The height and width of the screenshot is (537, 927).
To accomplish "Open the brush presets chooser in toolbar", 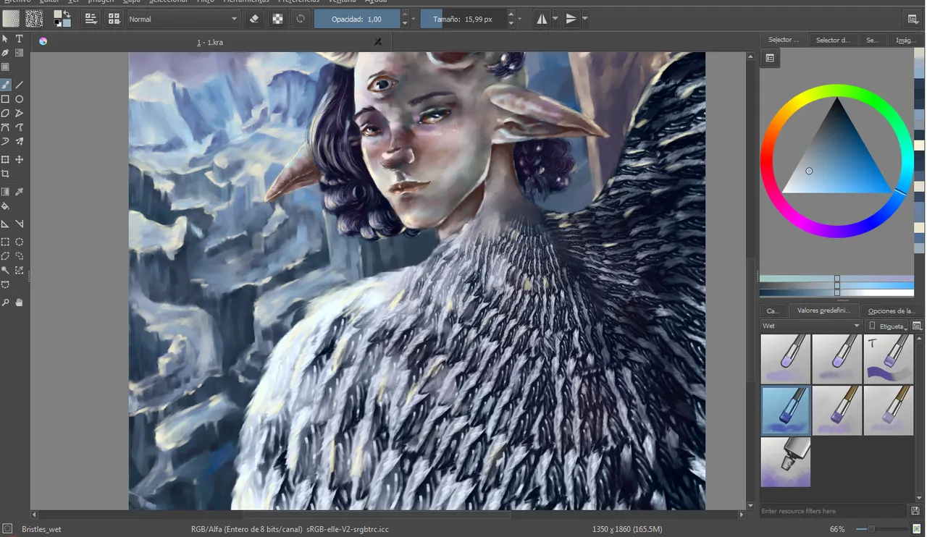I will point(114,19).
